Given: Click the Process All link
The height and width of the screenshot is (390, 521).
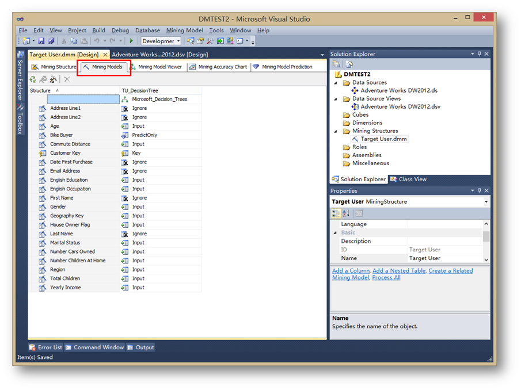Looking at the screenshot, I should [x=386, y=277].
